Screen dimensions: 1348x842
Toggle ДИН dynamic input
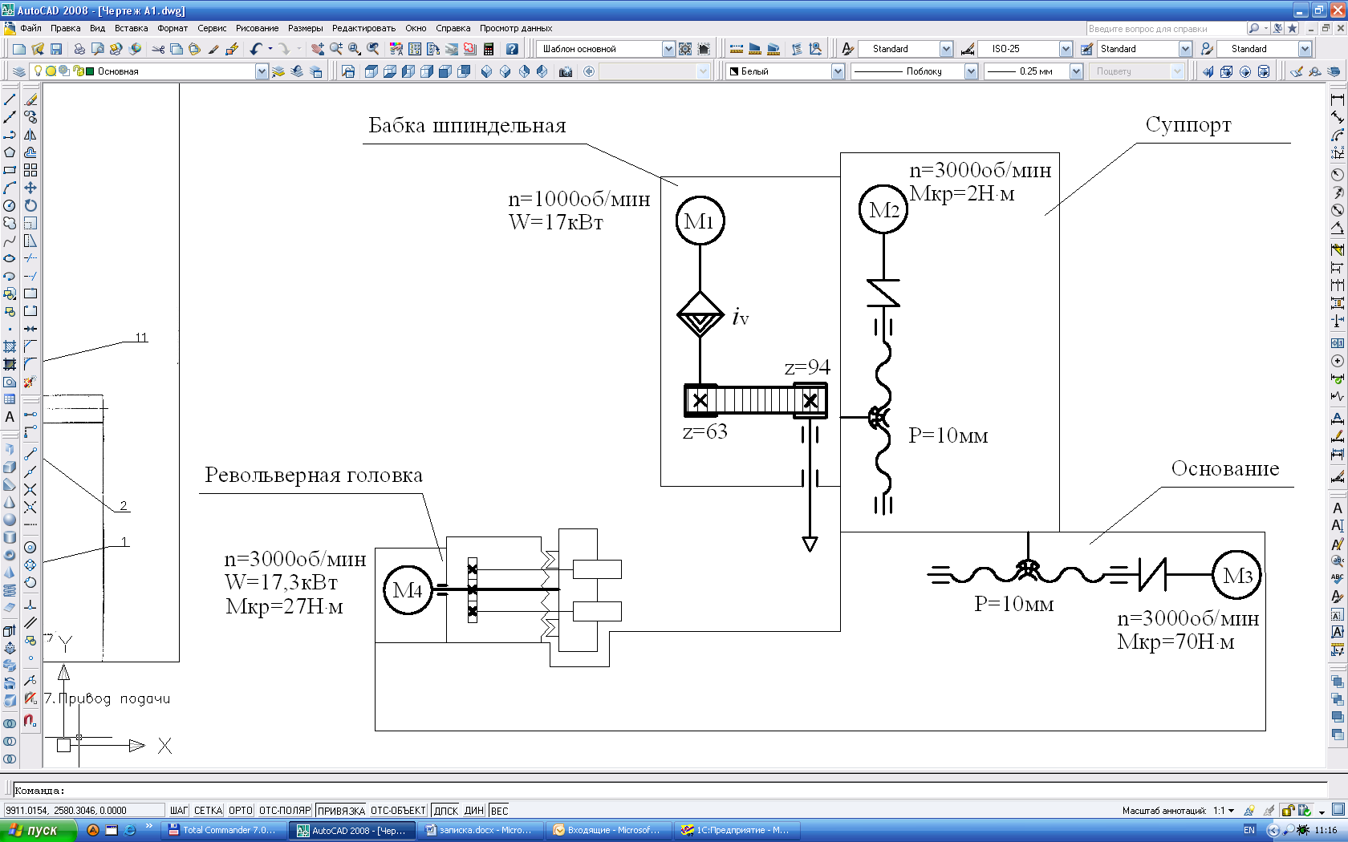474,811
